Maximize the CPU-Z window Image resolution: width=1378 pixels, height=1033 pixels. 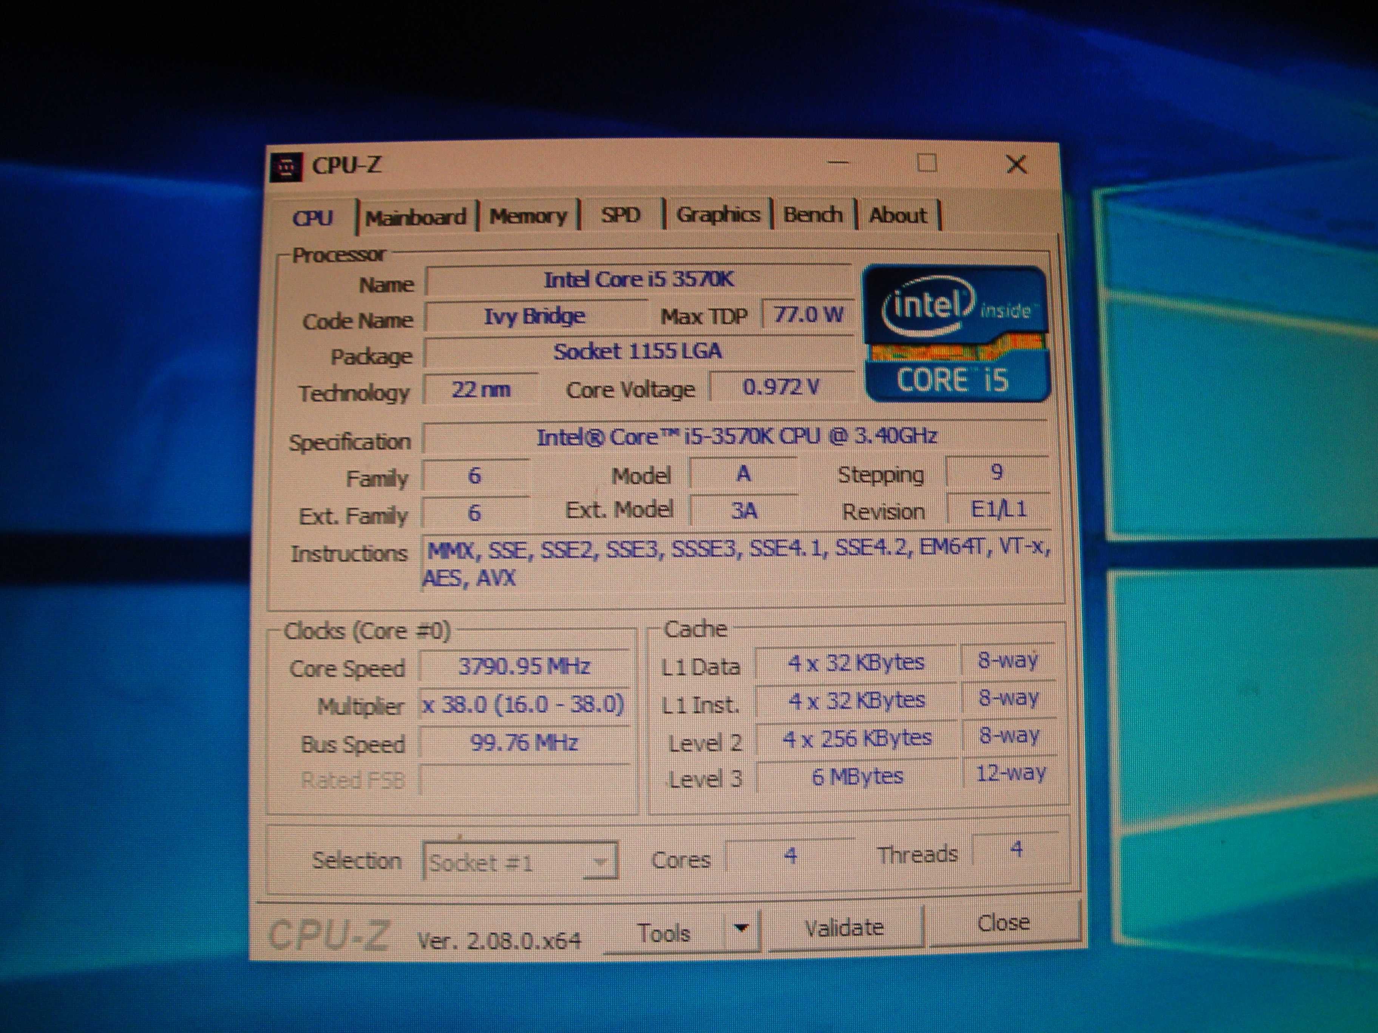point(926,163)
